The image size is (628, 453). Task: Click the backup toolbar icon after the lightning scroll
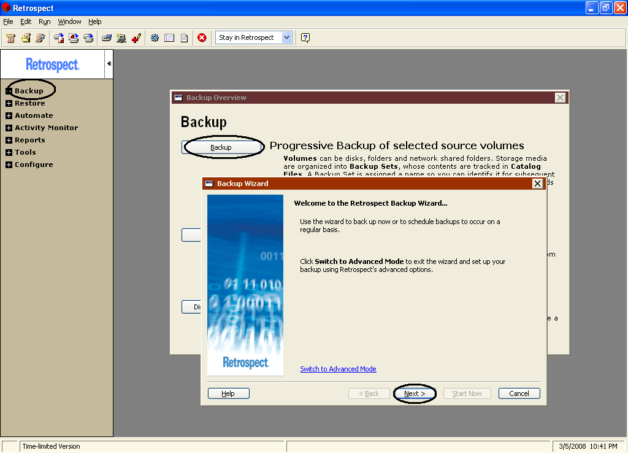[59, 37]
